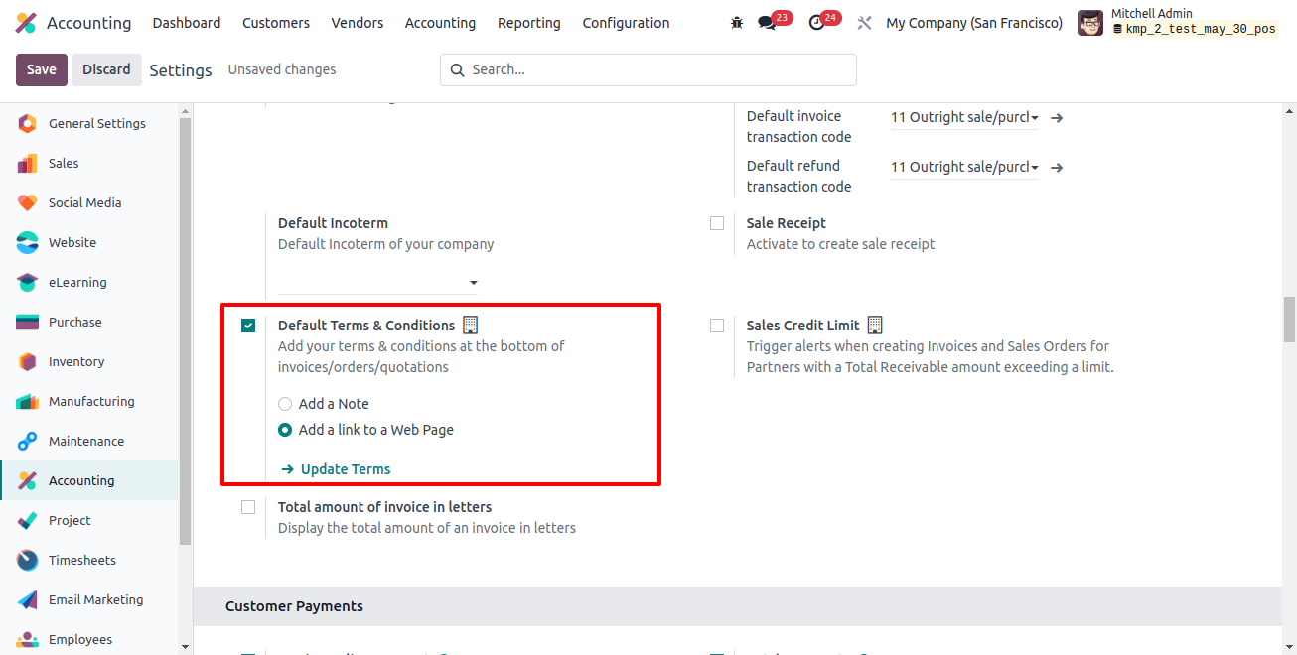This screenshot has width=1297, height=655.
Task: Click the sidebar vertical scrollbar
Action: 185,329
